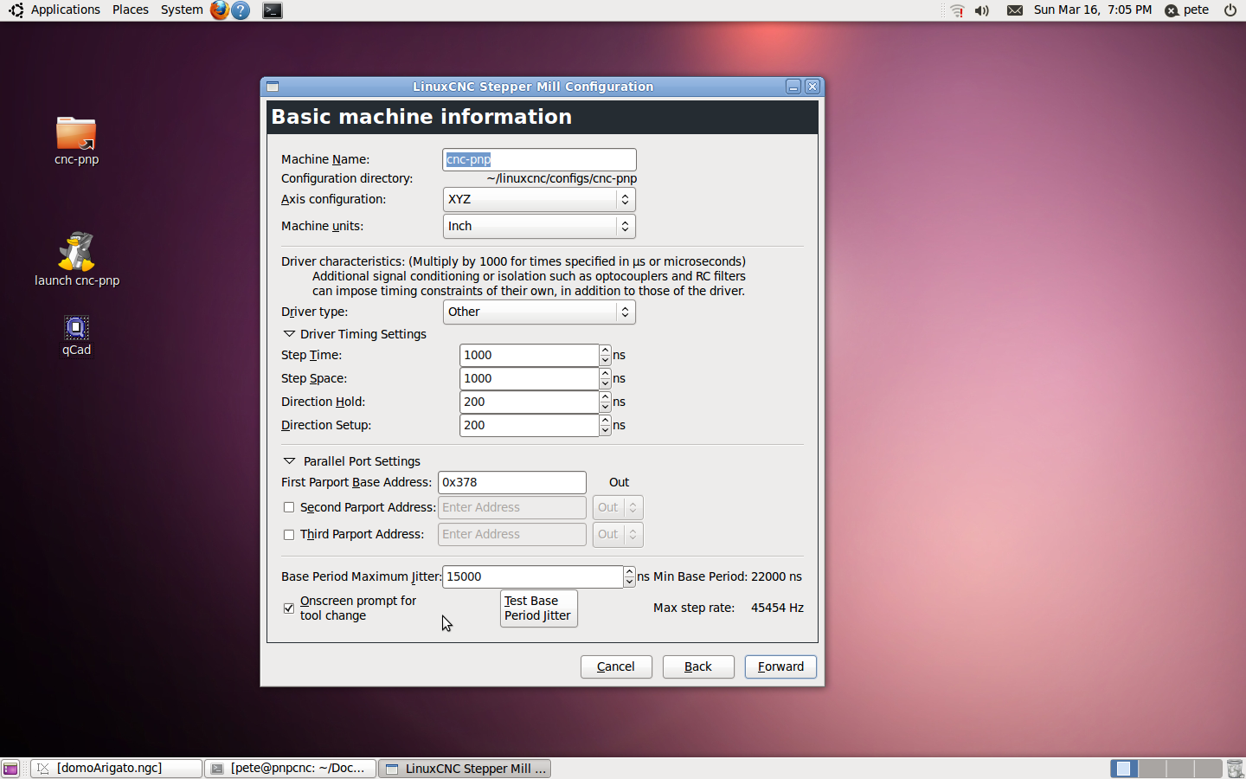Open the pete user menu
1246x779 pixels.
[1187, 10]
